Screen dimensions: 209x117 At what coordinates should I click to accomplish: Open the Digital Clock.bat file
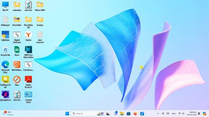click(x=17, y=37)
